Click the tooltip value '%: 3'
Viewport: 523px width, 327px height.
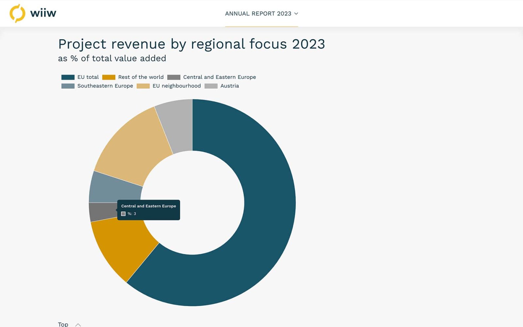tap(132, 214)
